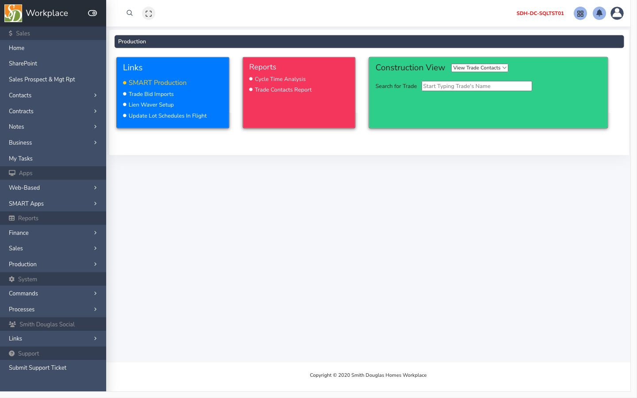
Task: Open Submit Support Ticket
Action: click(53, 368)
